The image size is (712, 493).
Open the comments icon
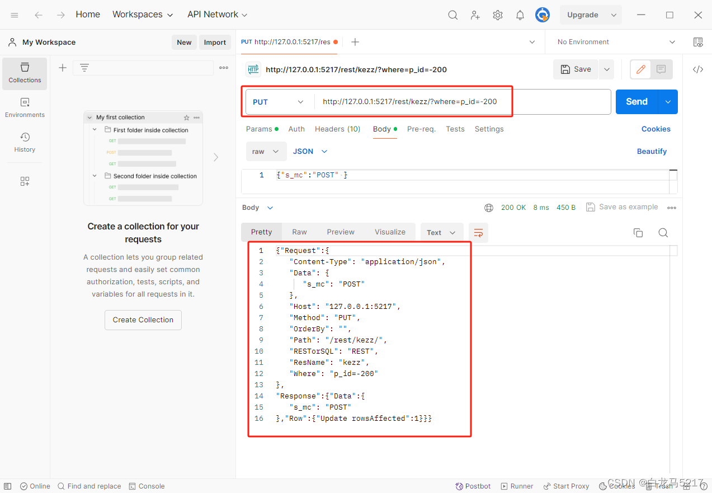pyautogui.click(x=661, y=69)
